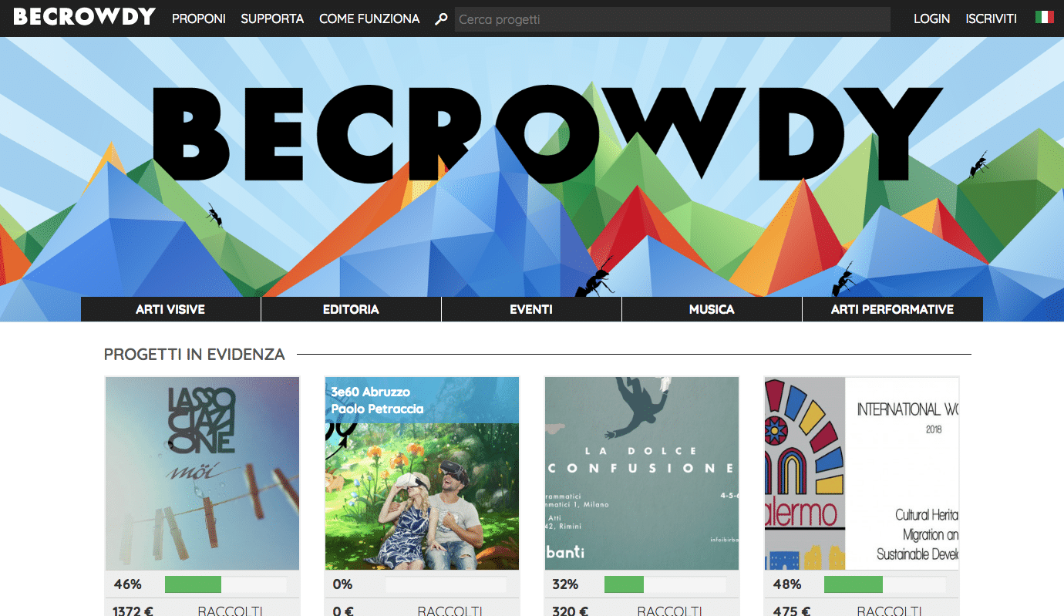This screenshot has height=616, width=1064.
Task: Open the SUPPORTA menu item
Action: (x=272, y=19)
